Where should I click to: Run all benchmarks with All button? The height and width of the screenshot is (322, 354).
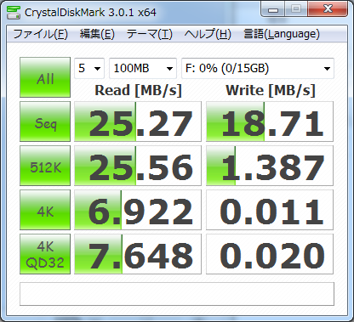pos(45,77)
